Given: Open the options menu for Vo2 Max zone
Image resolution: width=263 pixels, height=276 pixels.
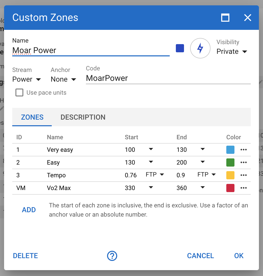Looking at the screenshot, I should coord(244,188).
